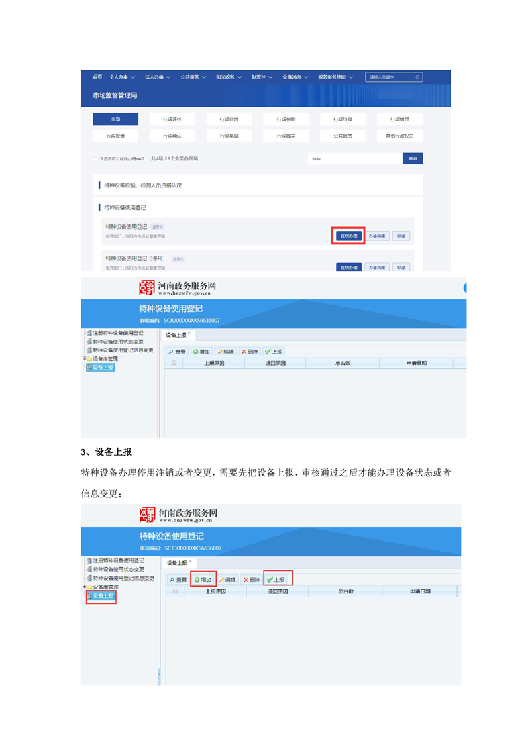Select 注册特种设备使用登记 below heading 3、设备上报
Image resolution: width=532 pixels, height=753 pixels.
(118, 560)
